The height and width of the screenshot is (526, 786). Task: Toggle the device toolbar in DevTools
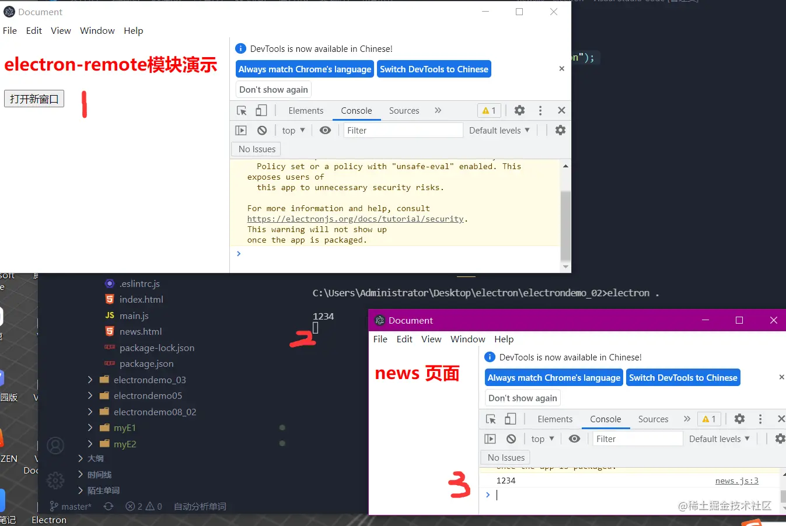pos(260,110)
